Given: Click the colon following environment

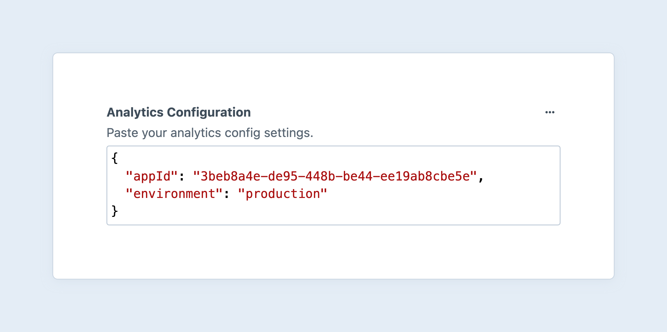Looking at the screenshot, I should click(226, 193).
